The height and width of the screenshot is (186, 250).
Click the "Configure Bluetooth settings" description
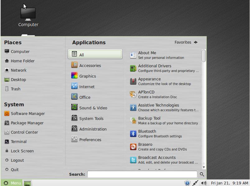coord(160,136)
